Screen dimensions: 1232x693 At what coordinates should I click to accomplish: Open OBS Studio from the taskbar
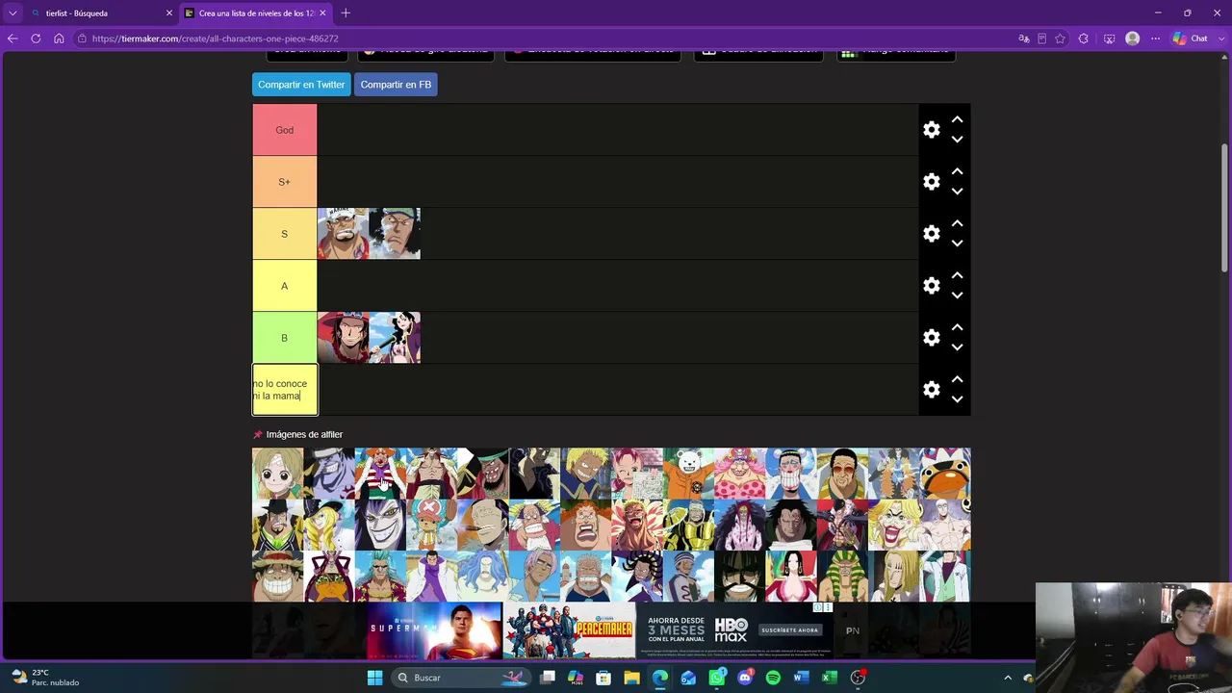(x=858, y=678)
